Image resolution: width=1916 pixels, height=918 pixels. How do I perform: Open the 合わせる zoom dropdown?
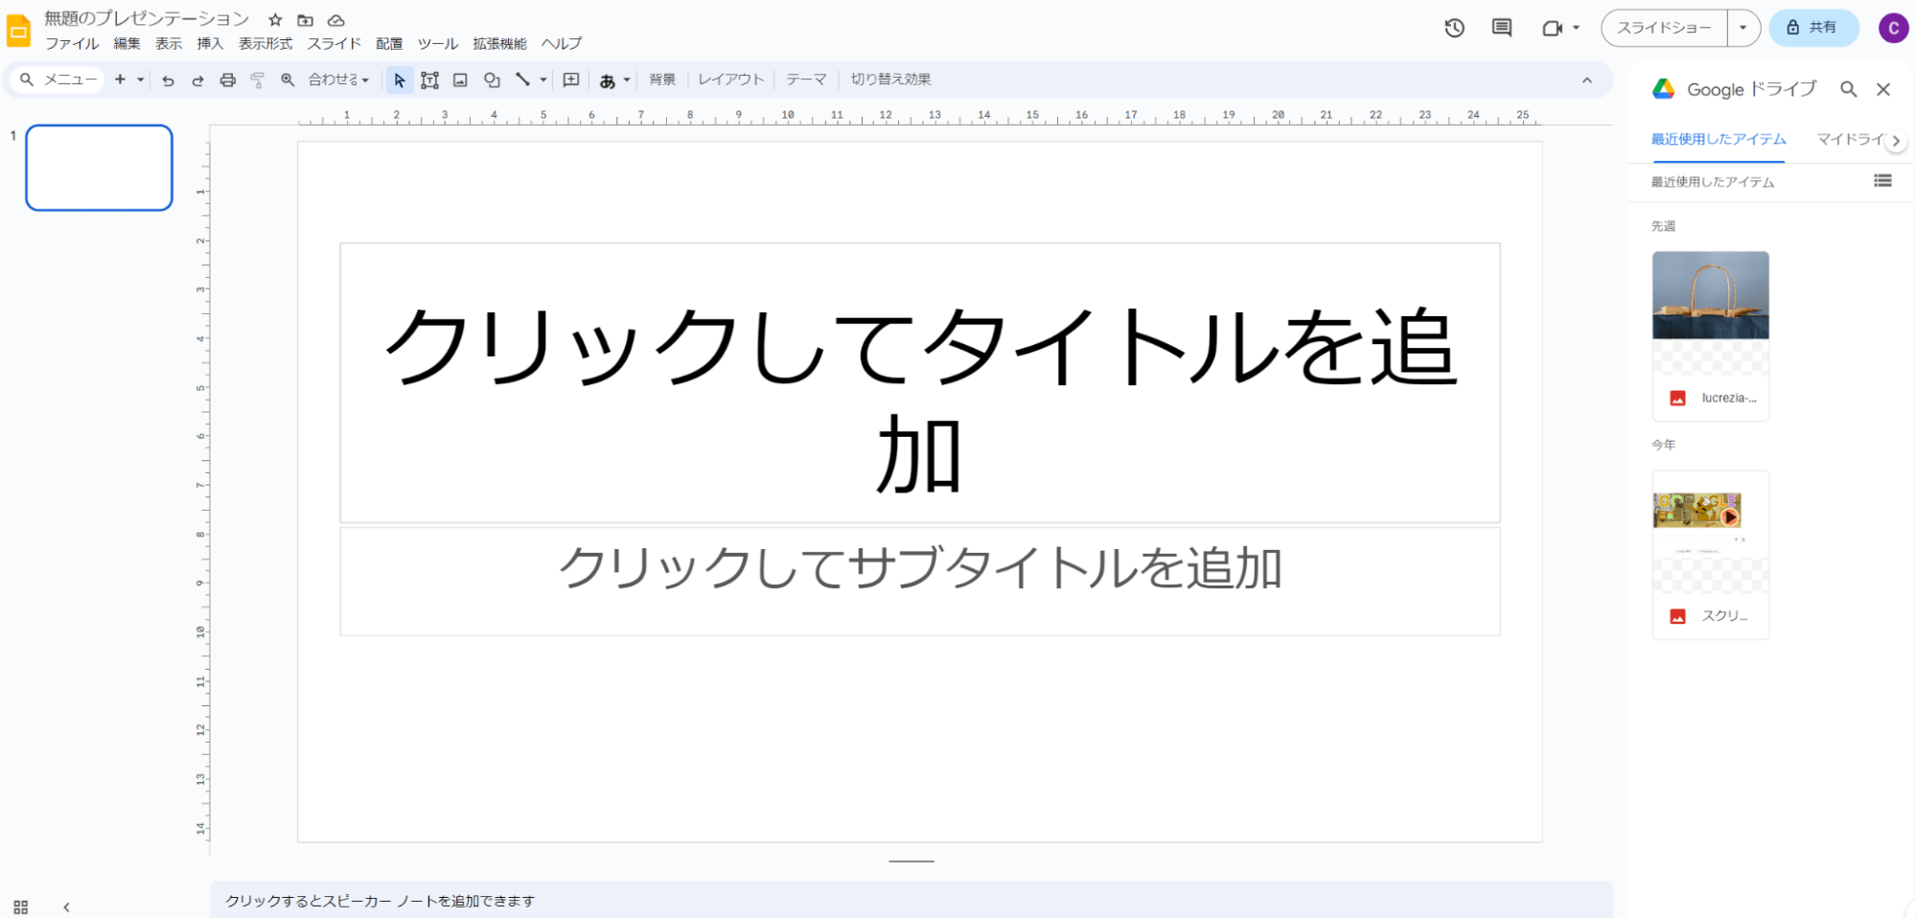(338, 80)
